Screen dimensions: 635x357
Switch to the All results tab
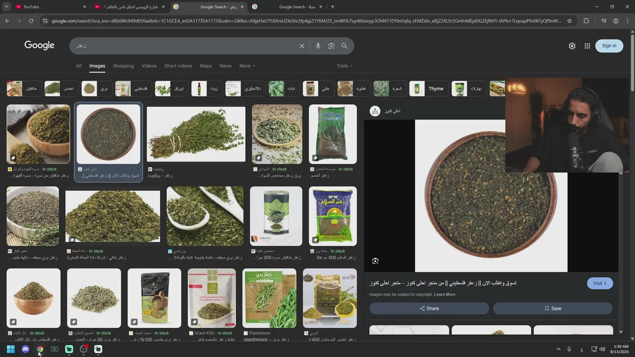pyautogui.click(x=78, y=66)
